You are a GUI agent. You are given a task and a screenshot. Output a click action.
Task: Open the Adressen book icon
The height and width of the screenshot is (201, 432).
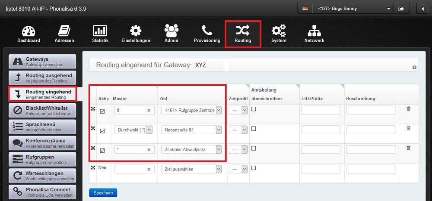click(64, 31)
